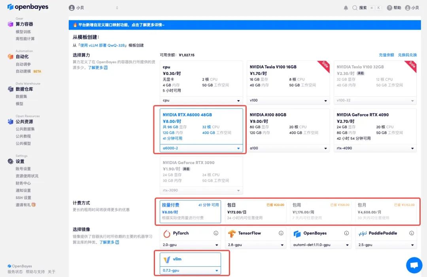Click the PaddlePaddle logo icon
The height and width of the screenshot is (277, 427).
click(x=363, y=234)
